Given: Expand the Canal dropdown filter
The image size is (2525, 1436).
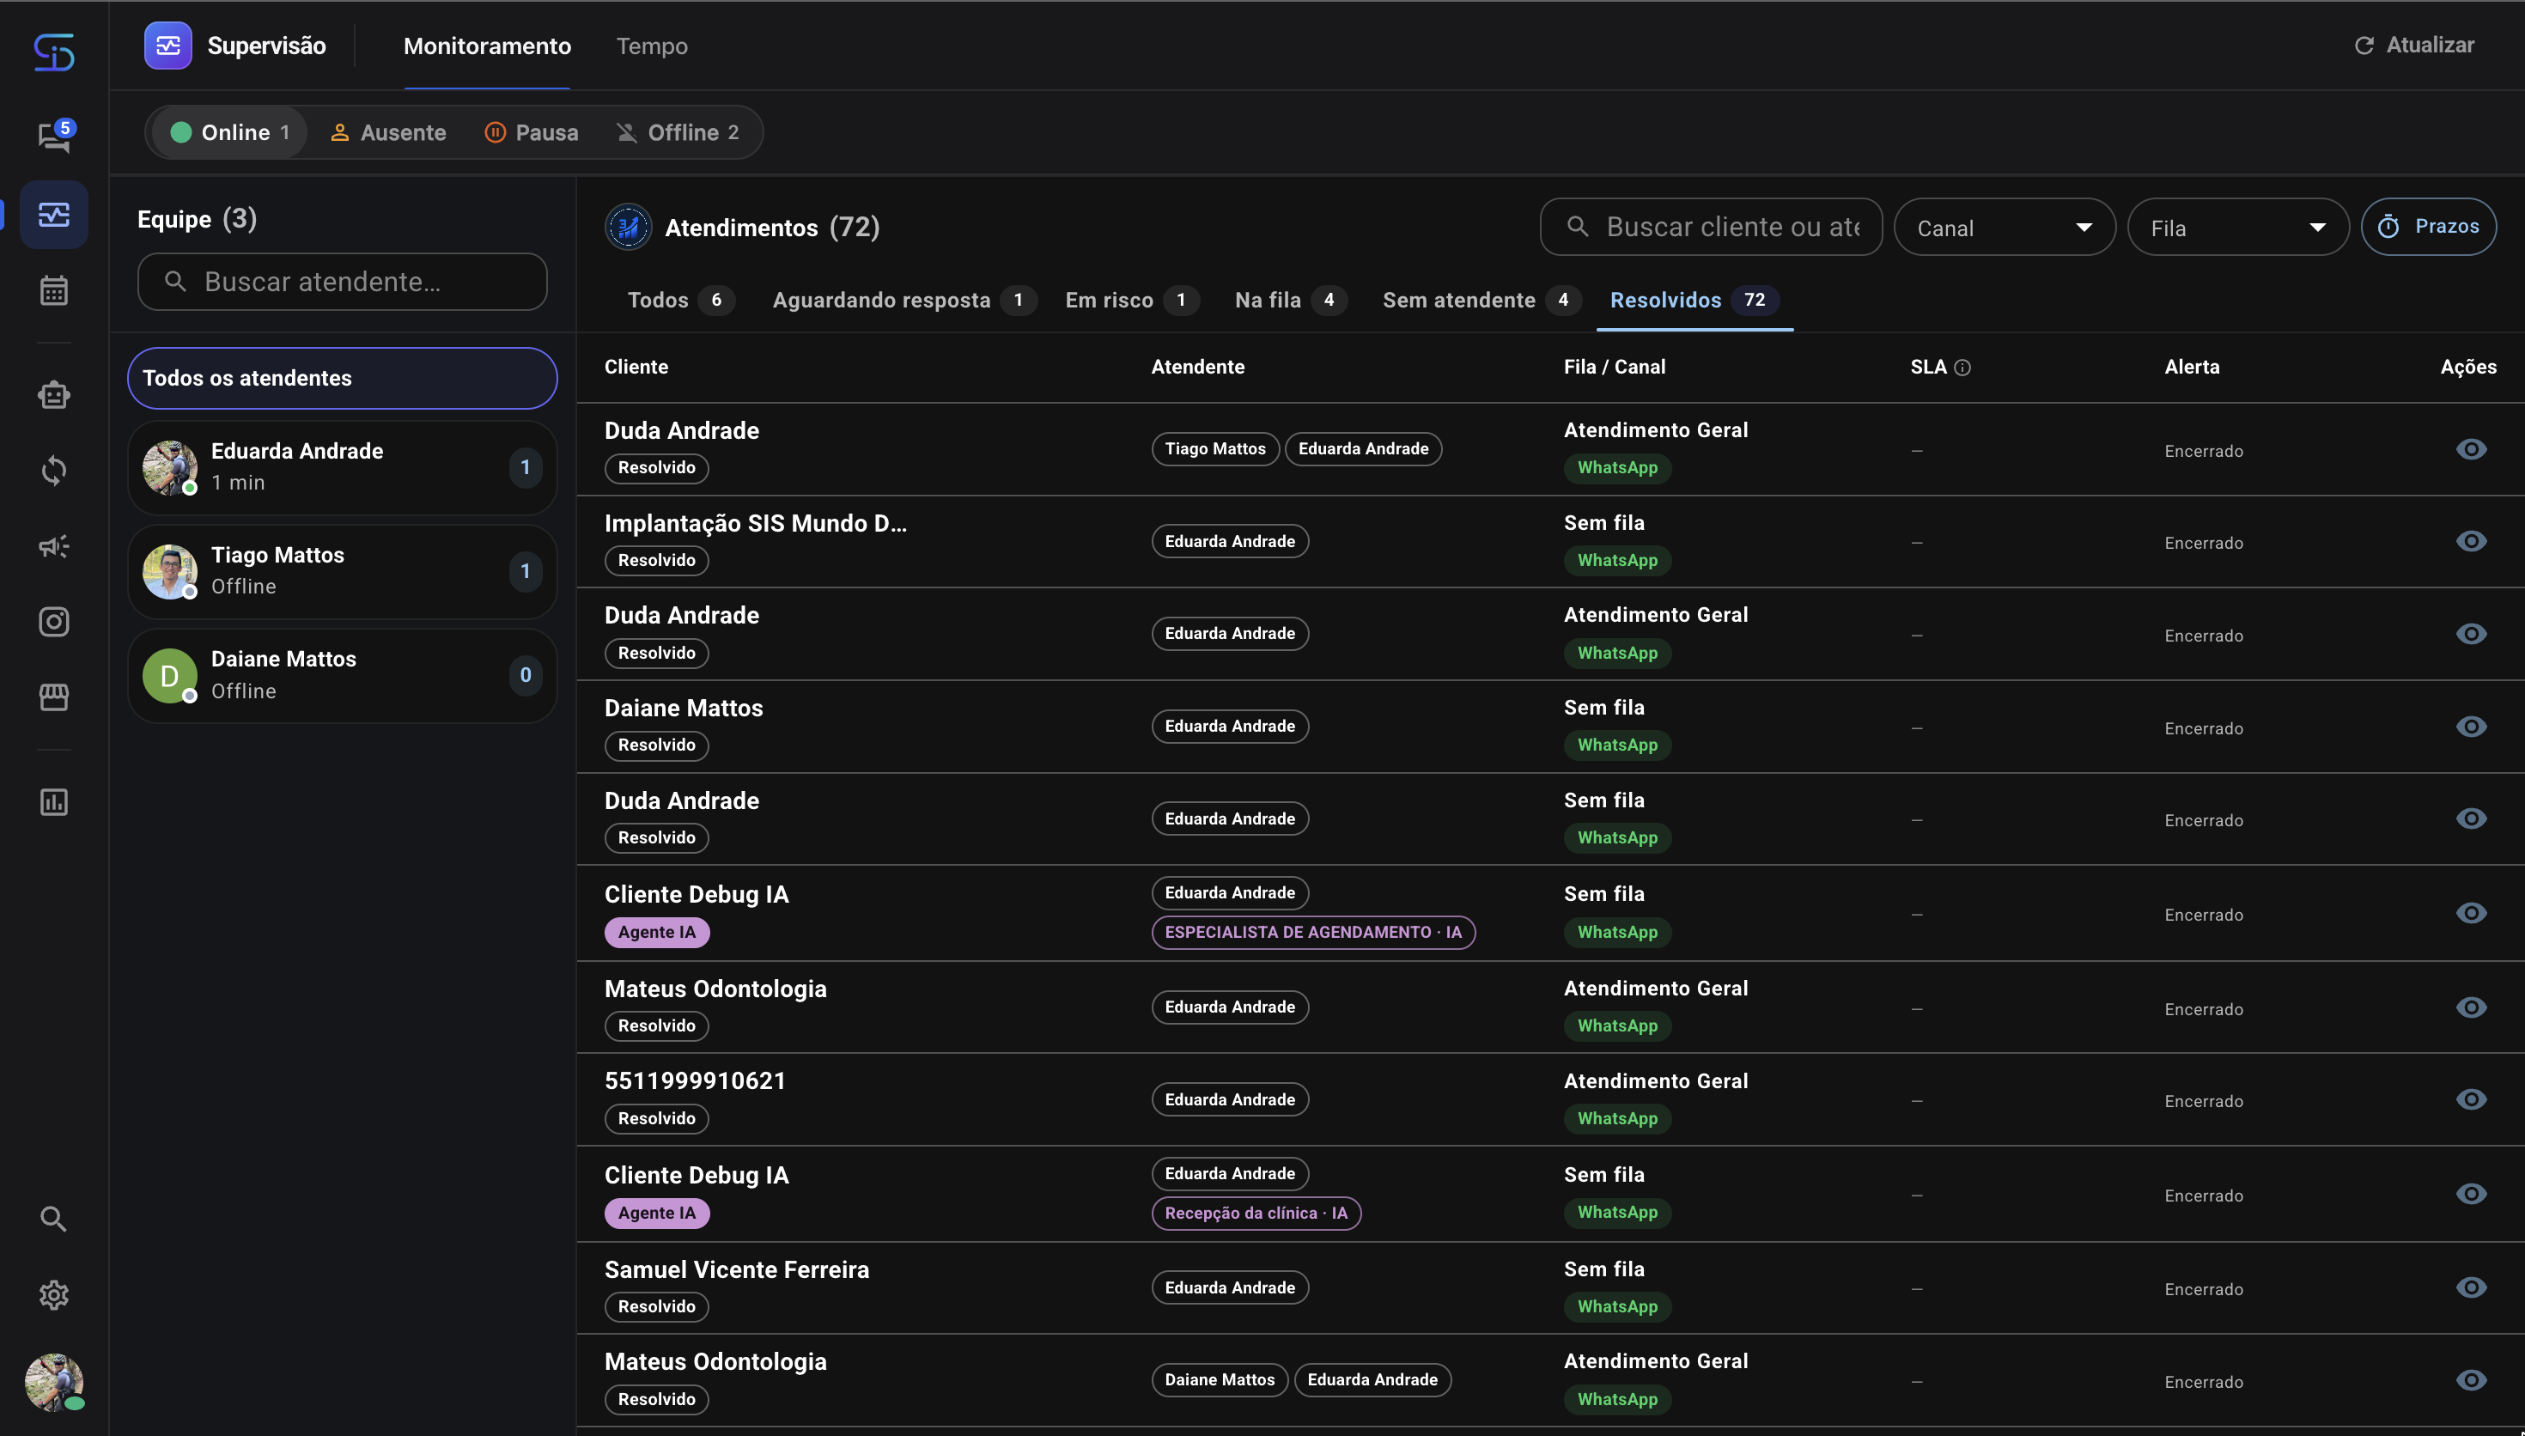Looking at the screenshot, I should click(2005, 228).
